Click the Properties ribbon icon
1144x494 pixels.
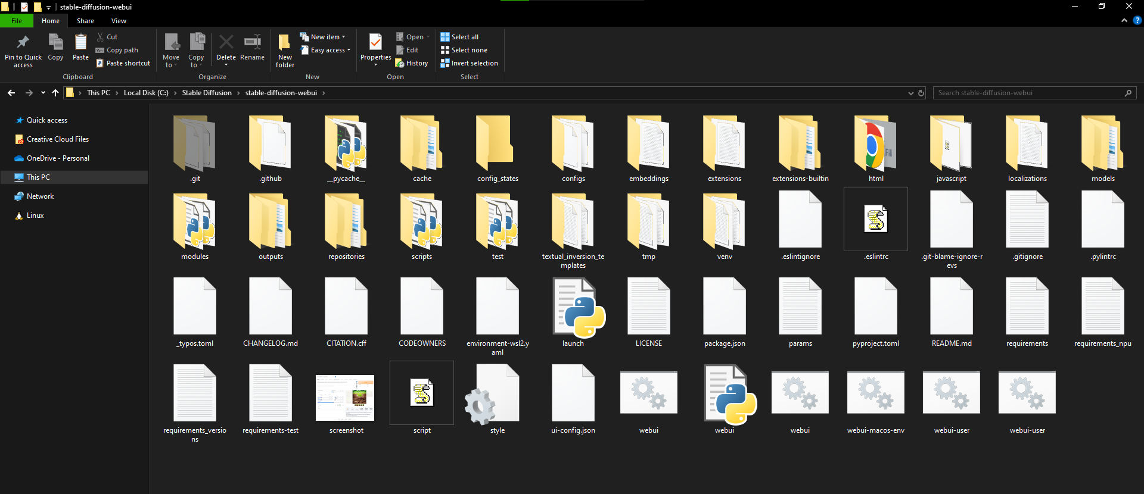tap(375, 43)
